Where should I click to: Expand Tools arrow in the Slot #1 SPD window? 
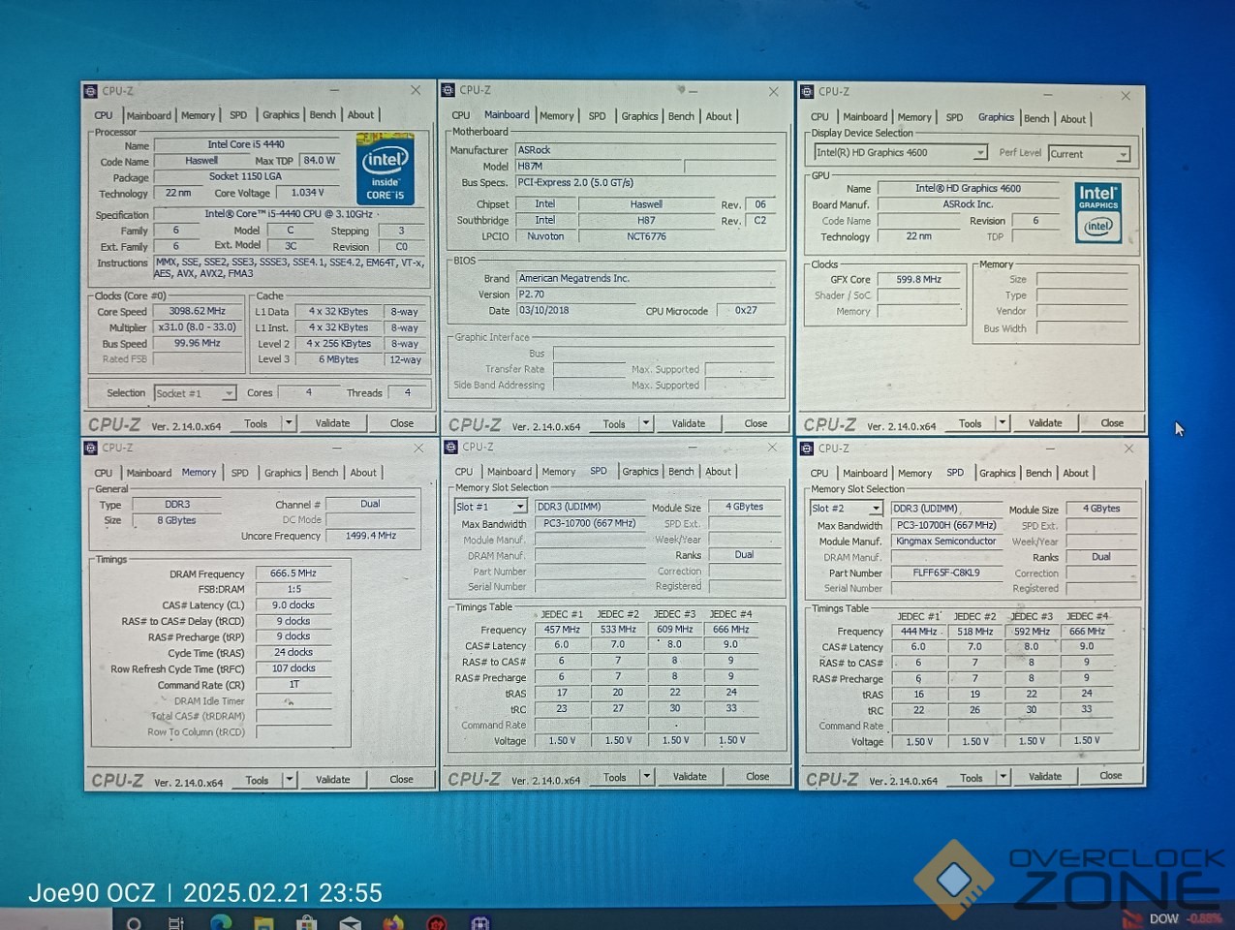[x=647, y=777]
